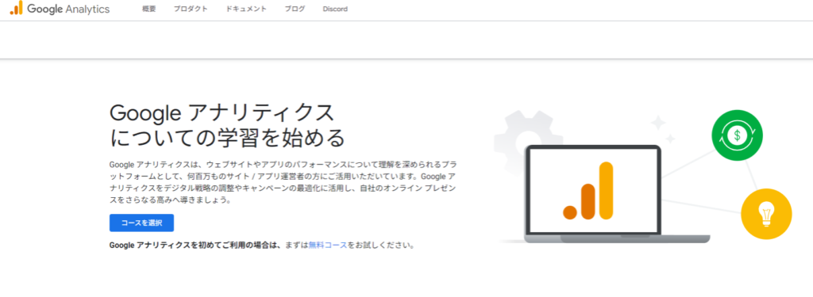Open the プロダクト menu item
The height and width of the screenshot is (297, 813).
191,9
